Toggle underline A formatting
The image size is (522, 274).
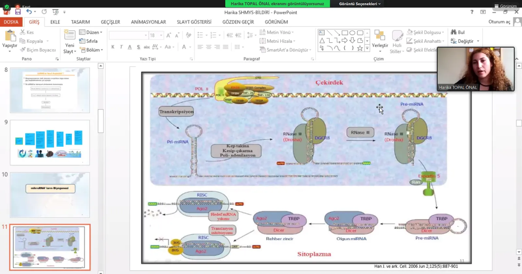[x=130, y=47]
